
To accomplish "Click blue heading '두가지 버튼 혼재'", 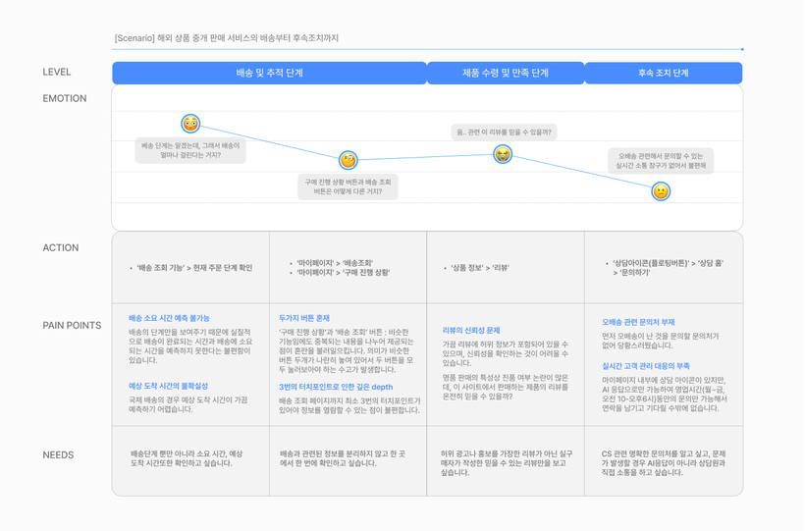I will pyautogui.click(x=304, y=318).
